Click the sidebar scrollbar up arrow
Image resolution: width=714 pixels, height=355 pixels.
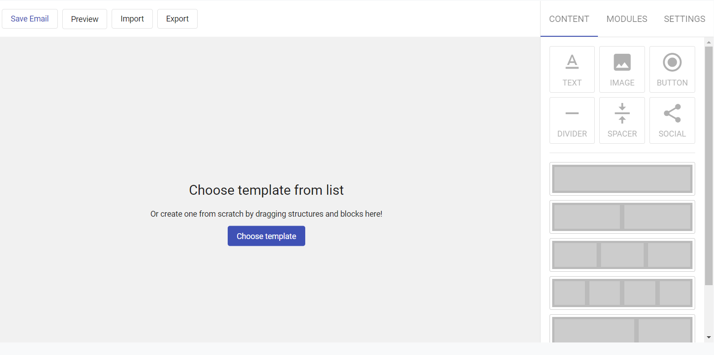pos(709,42)
